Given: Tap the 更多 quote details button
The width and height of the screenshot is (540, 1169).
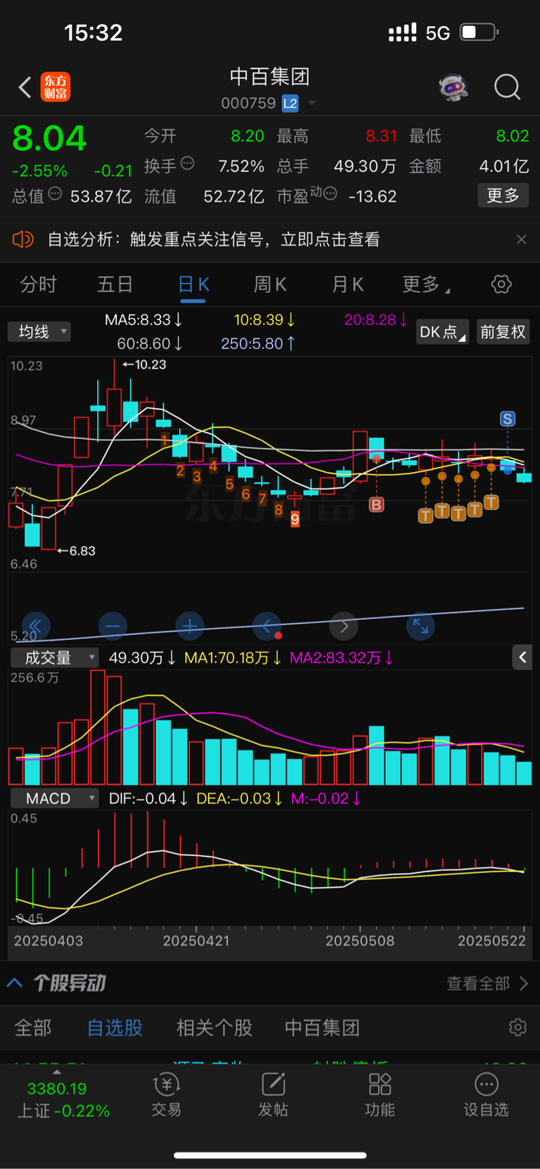Looking at the screenshot, I should [x=503, y=196].
